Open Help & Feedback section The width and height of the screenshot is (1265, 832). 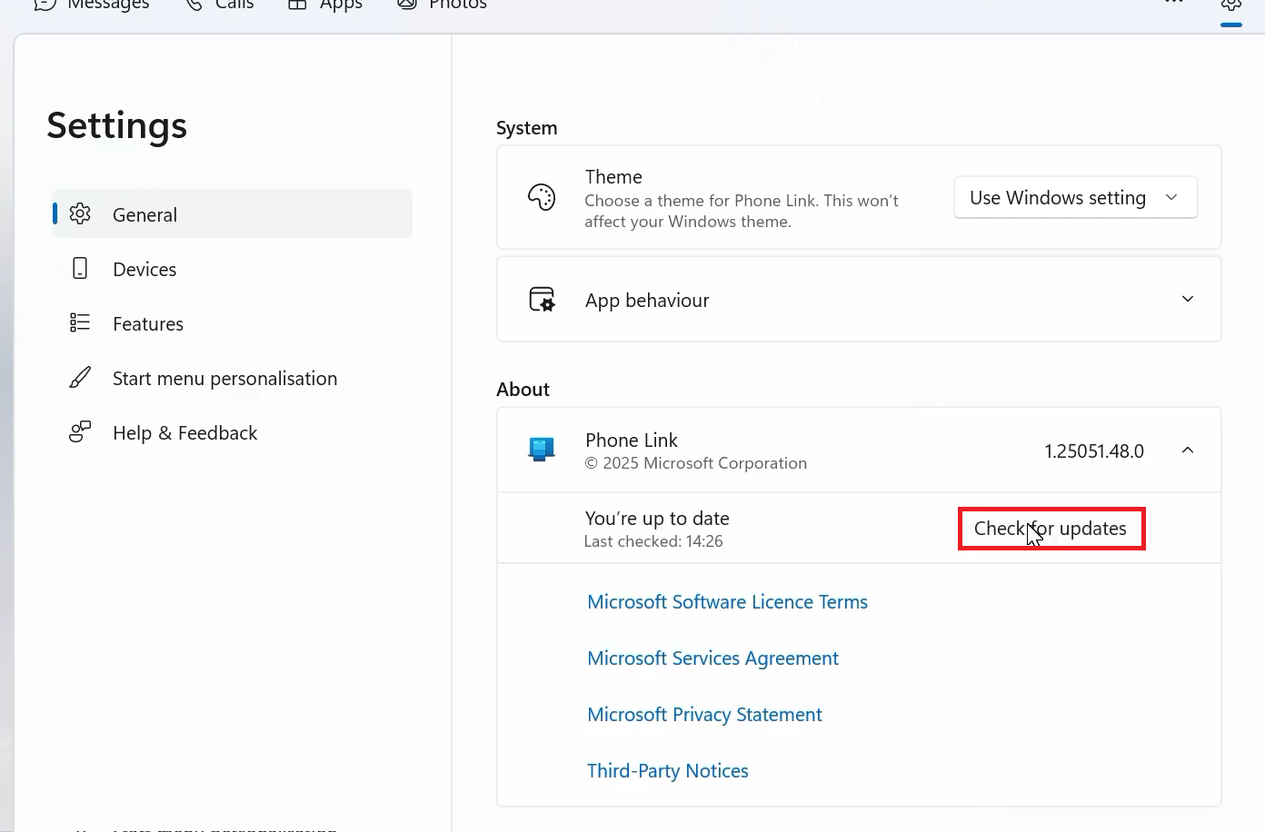233,432
